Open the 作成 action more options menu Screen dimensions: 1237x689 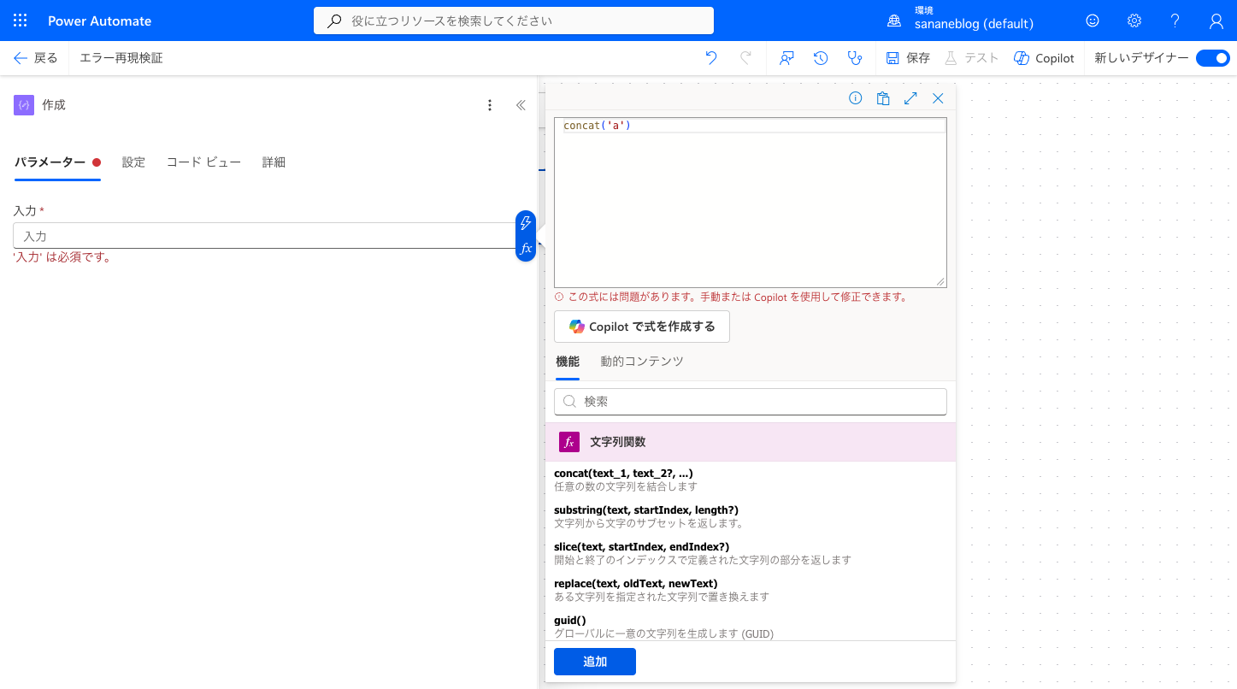[490, 105]
